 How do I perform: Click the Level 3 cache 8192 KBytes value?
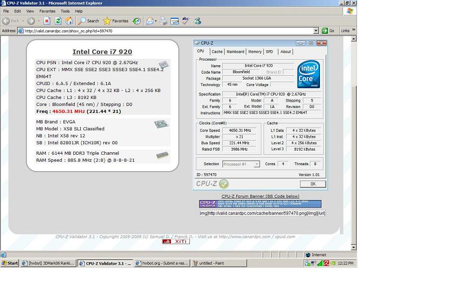coord(304,149)
